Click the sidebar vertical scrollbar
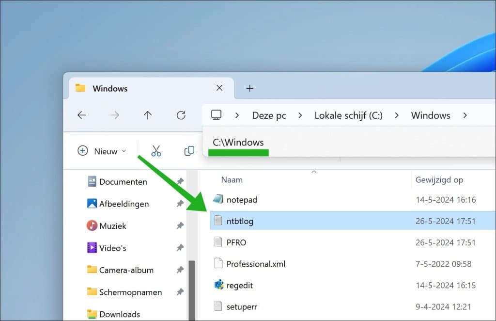The width and height of the screenshot is (496, 321). [192, 290]
